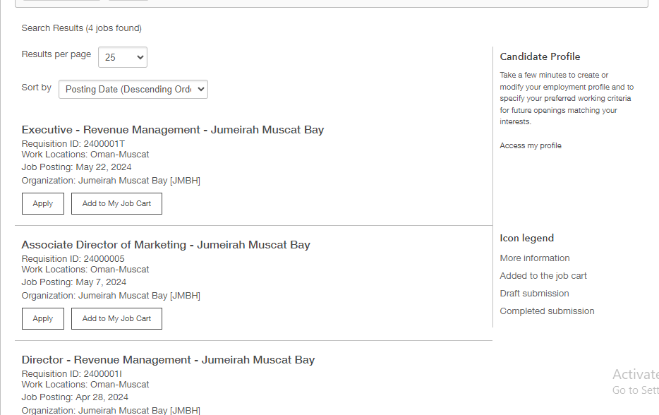Apply to Executive Revenue Management job
This screenshot has width=659, height=415.
(43, 203)
